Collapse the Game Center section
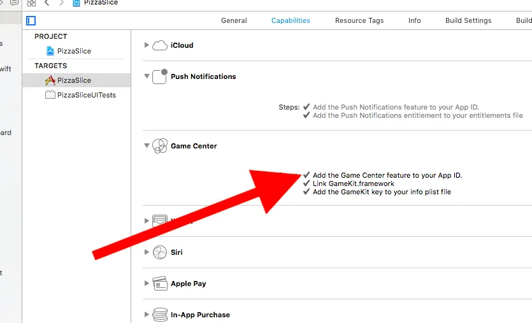Viewport: 532px width, 323px height. 147,146
